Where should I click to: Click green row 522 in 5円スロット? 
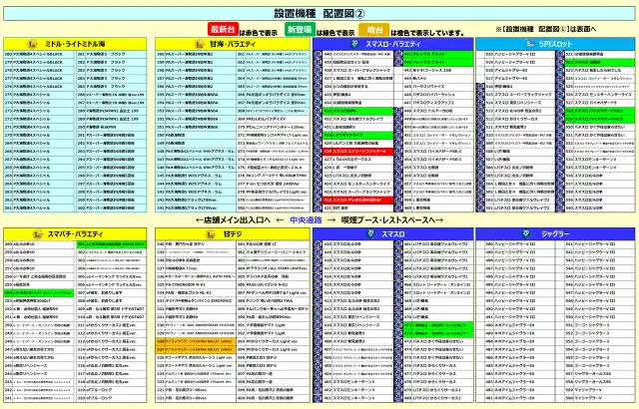click(x=600, y=62)
